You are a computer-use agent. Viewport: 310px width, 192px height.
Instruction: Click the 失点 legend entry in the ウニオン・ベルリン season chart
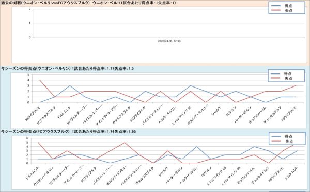(282, 78)
